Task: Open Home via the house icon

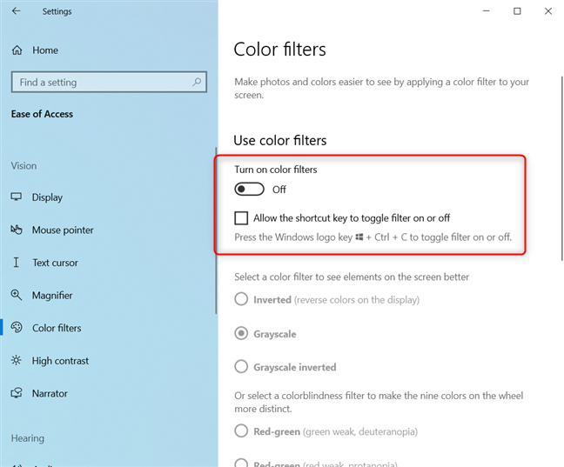Action: (17, 50)
